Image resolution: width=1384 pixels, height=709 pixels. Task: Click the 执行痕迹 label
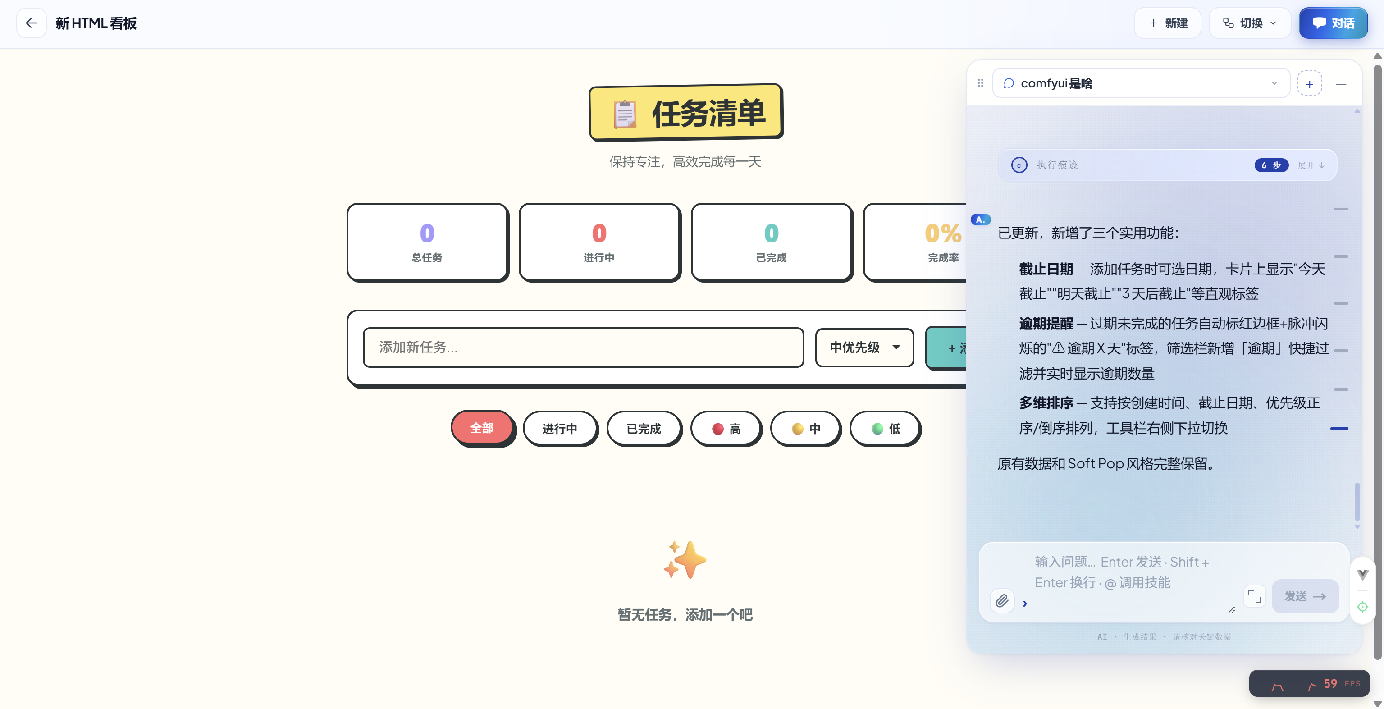click(x=1057, y=165)
